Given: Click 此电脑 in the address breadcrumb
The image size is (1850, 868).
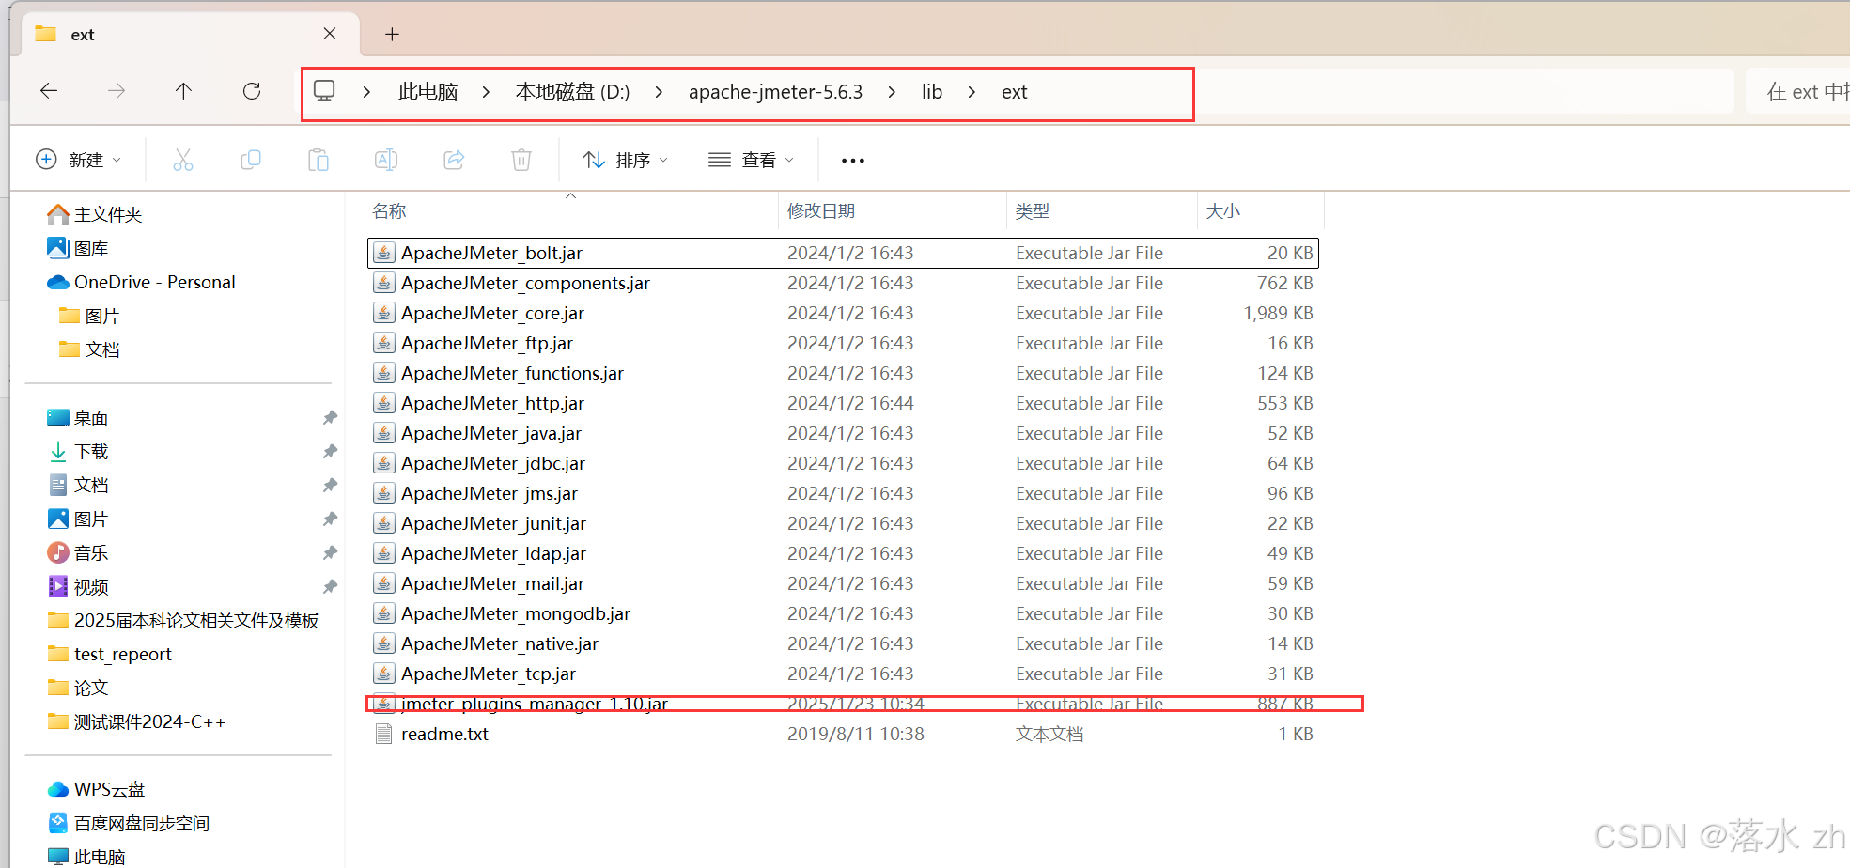Looking at the screenshot, I should pos(428,92).
